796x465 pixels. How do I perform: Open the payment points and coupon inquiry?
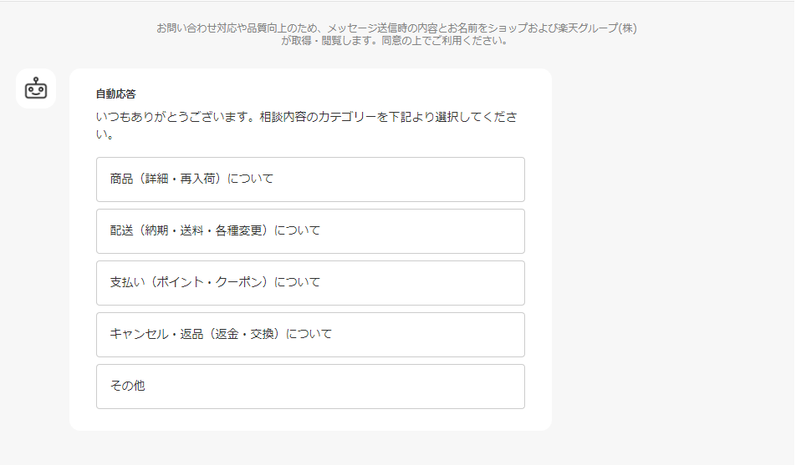point(310,282)
